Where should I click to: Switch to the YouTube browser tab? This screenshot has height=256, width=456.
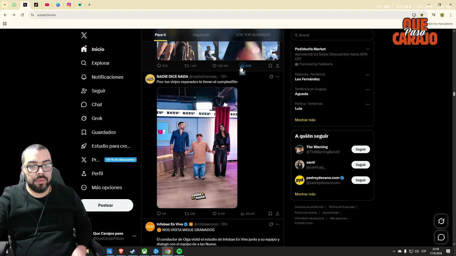pos(47,5)
